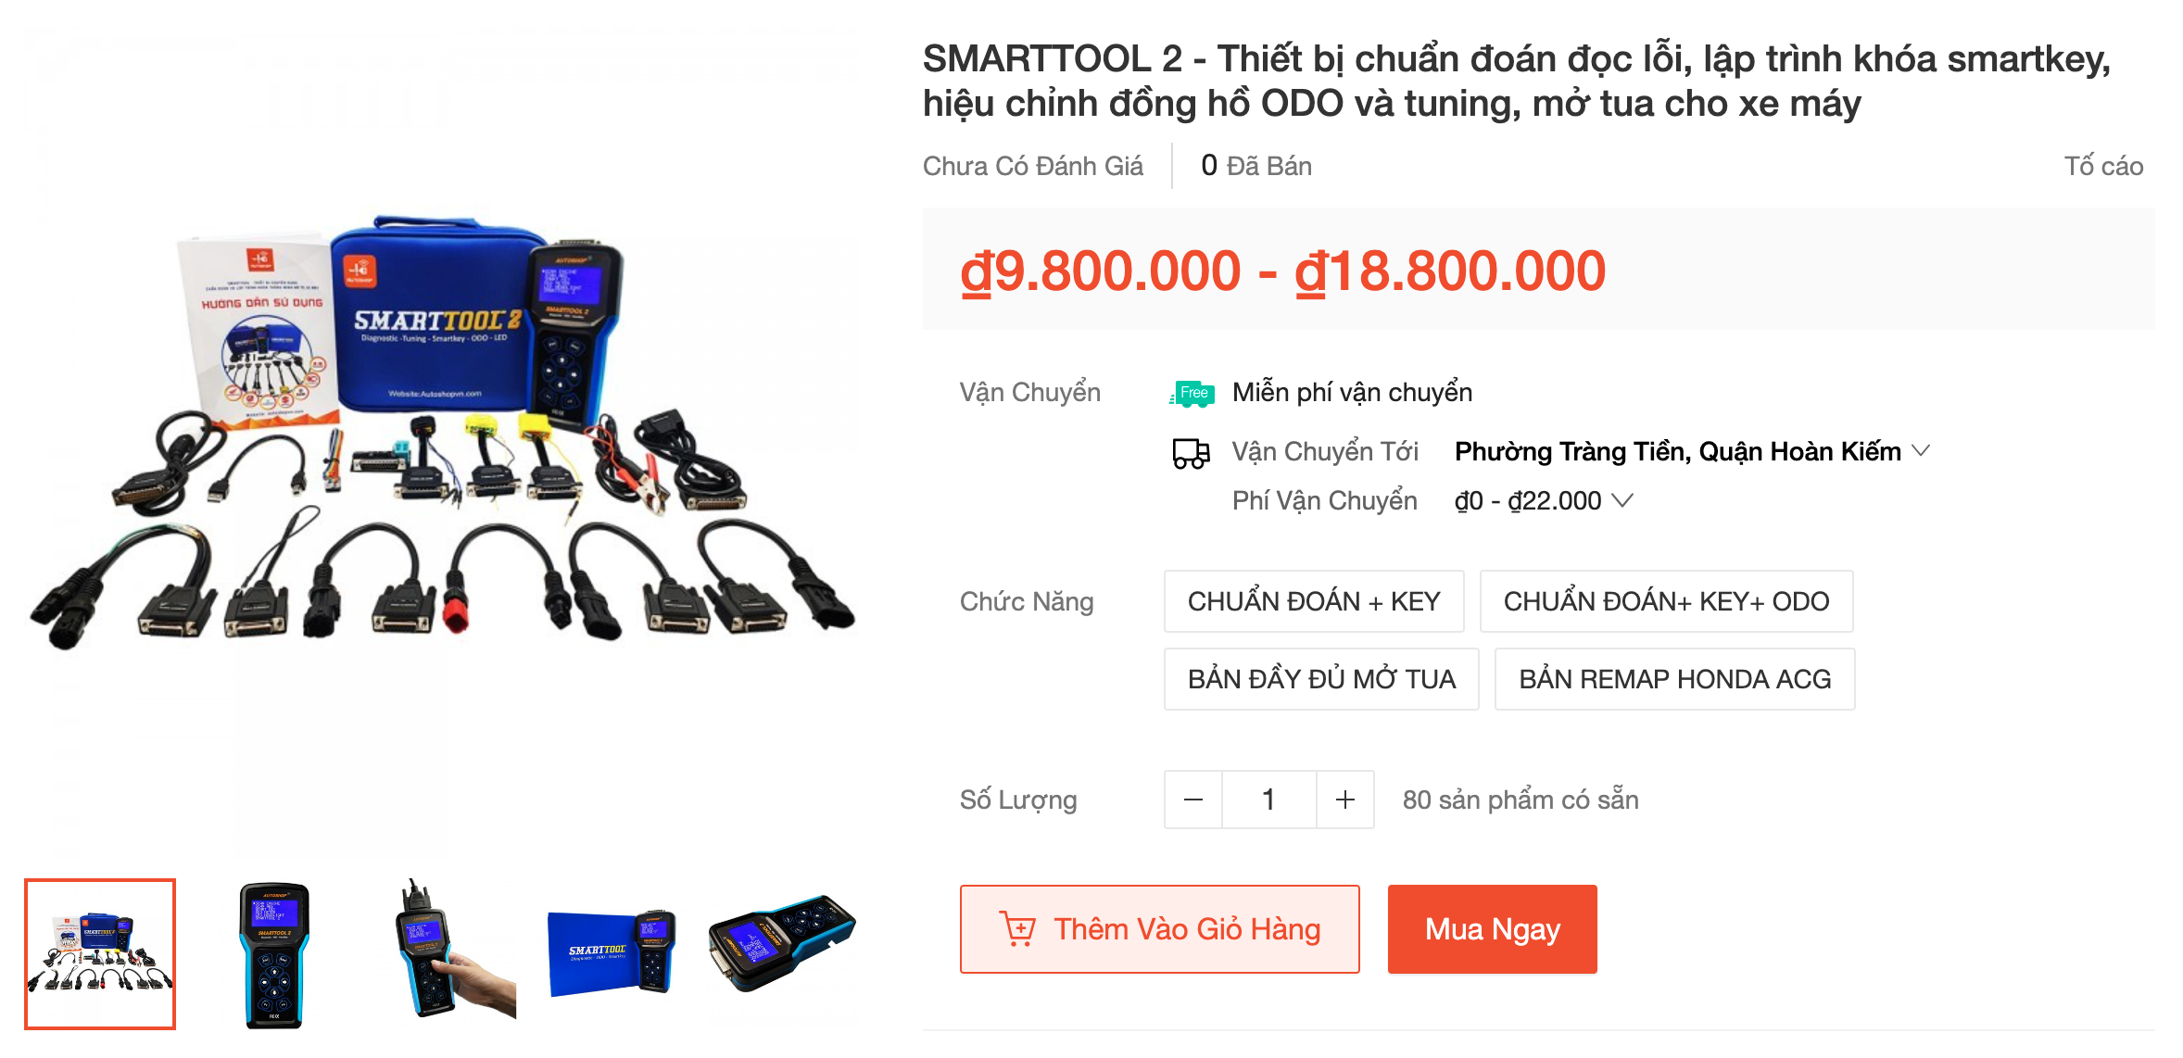Open the main product image of Smarttool 2

click(442, 432)
